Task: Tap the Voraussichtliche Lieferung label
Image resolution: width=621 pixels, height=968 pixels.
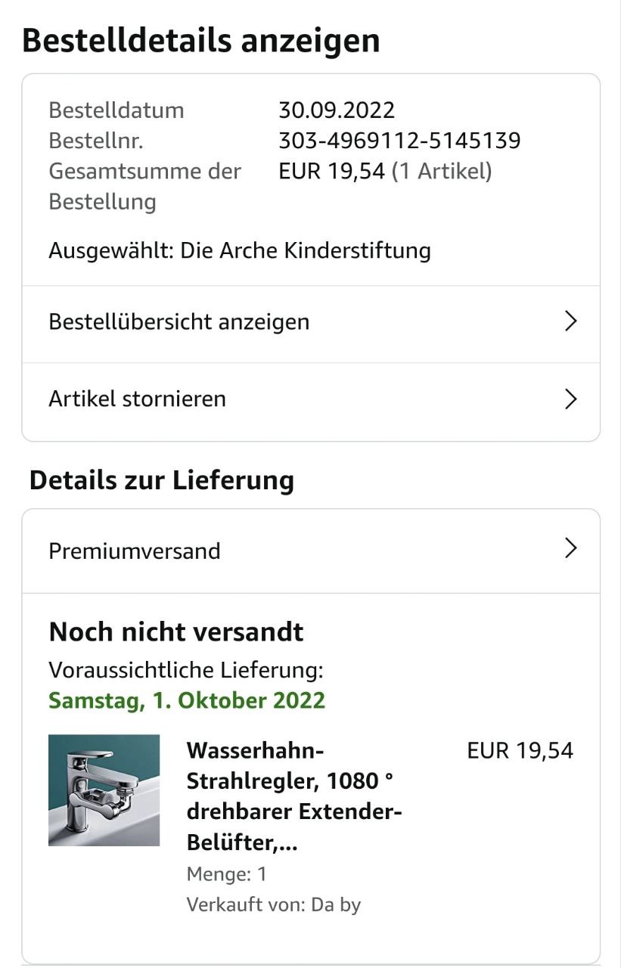Action: pyautogui.click(x=186, y=671)
